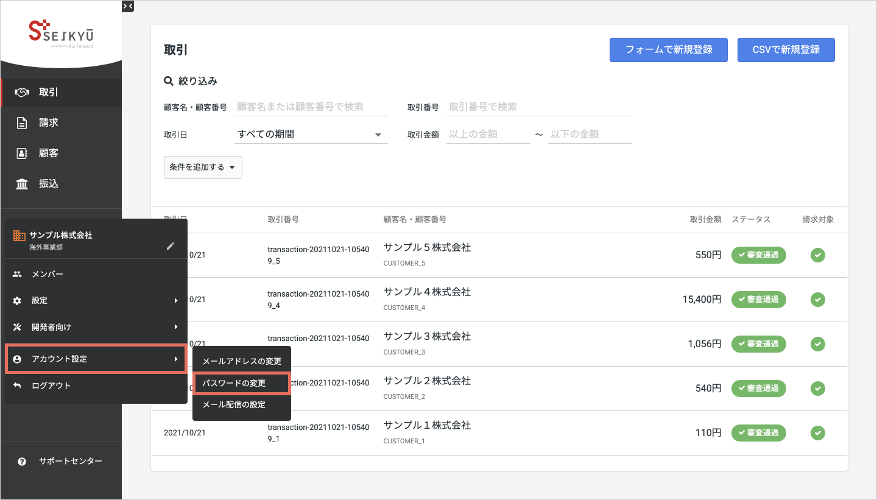Viewport: 877px width, 500px height.
Task: Collapse sidebar with the arrows icon at top
Action: pyautogui.click(x=128, y=6)
